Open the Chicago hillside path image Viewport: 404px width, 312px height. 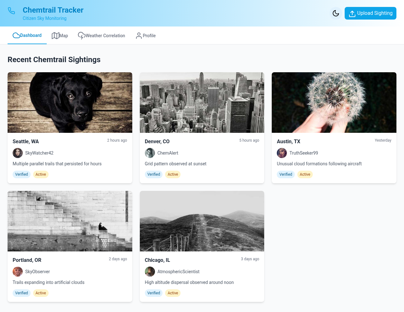(x=202, y=221)
